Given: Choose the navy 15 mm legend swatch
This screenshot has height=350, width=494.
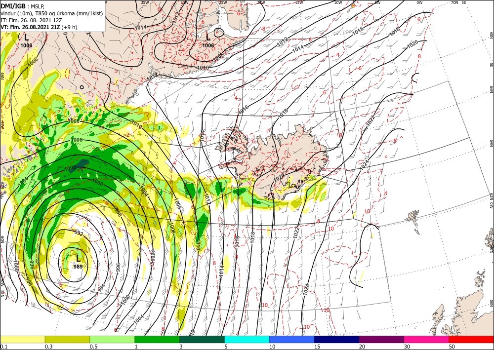Looking at the screenshot, I should [x=337, y=339].
